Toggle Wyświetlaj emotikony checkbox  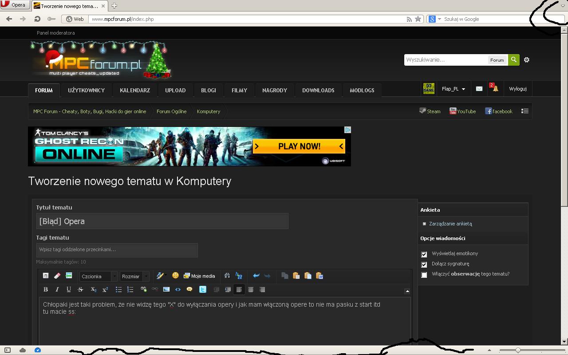point(424,254)
